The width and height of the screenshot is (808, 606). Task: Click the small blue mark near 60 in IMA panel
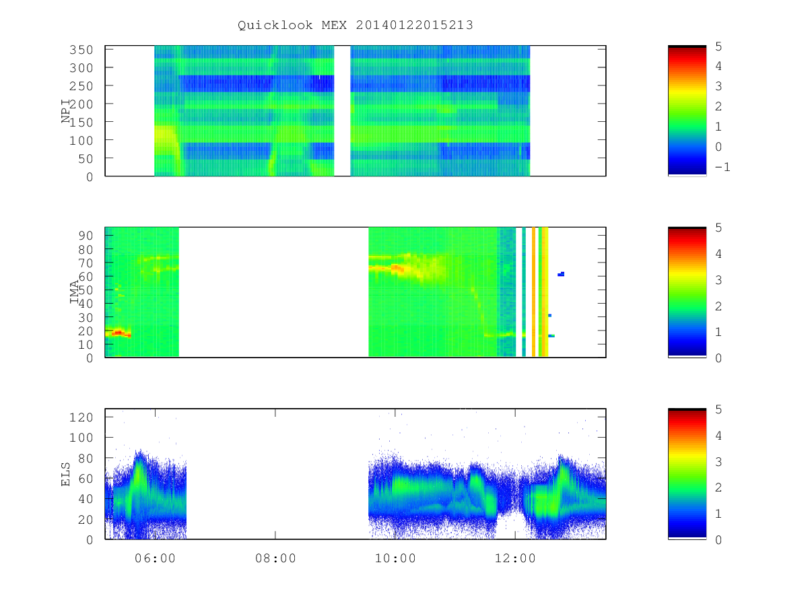tap(561, 273)
